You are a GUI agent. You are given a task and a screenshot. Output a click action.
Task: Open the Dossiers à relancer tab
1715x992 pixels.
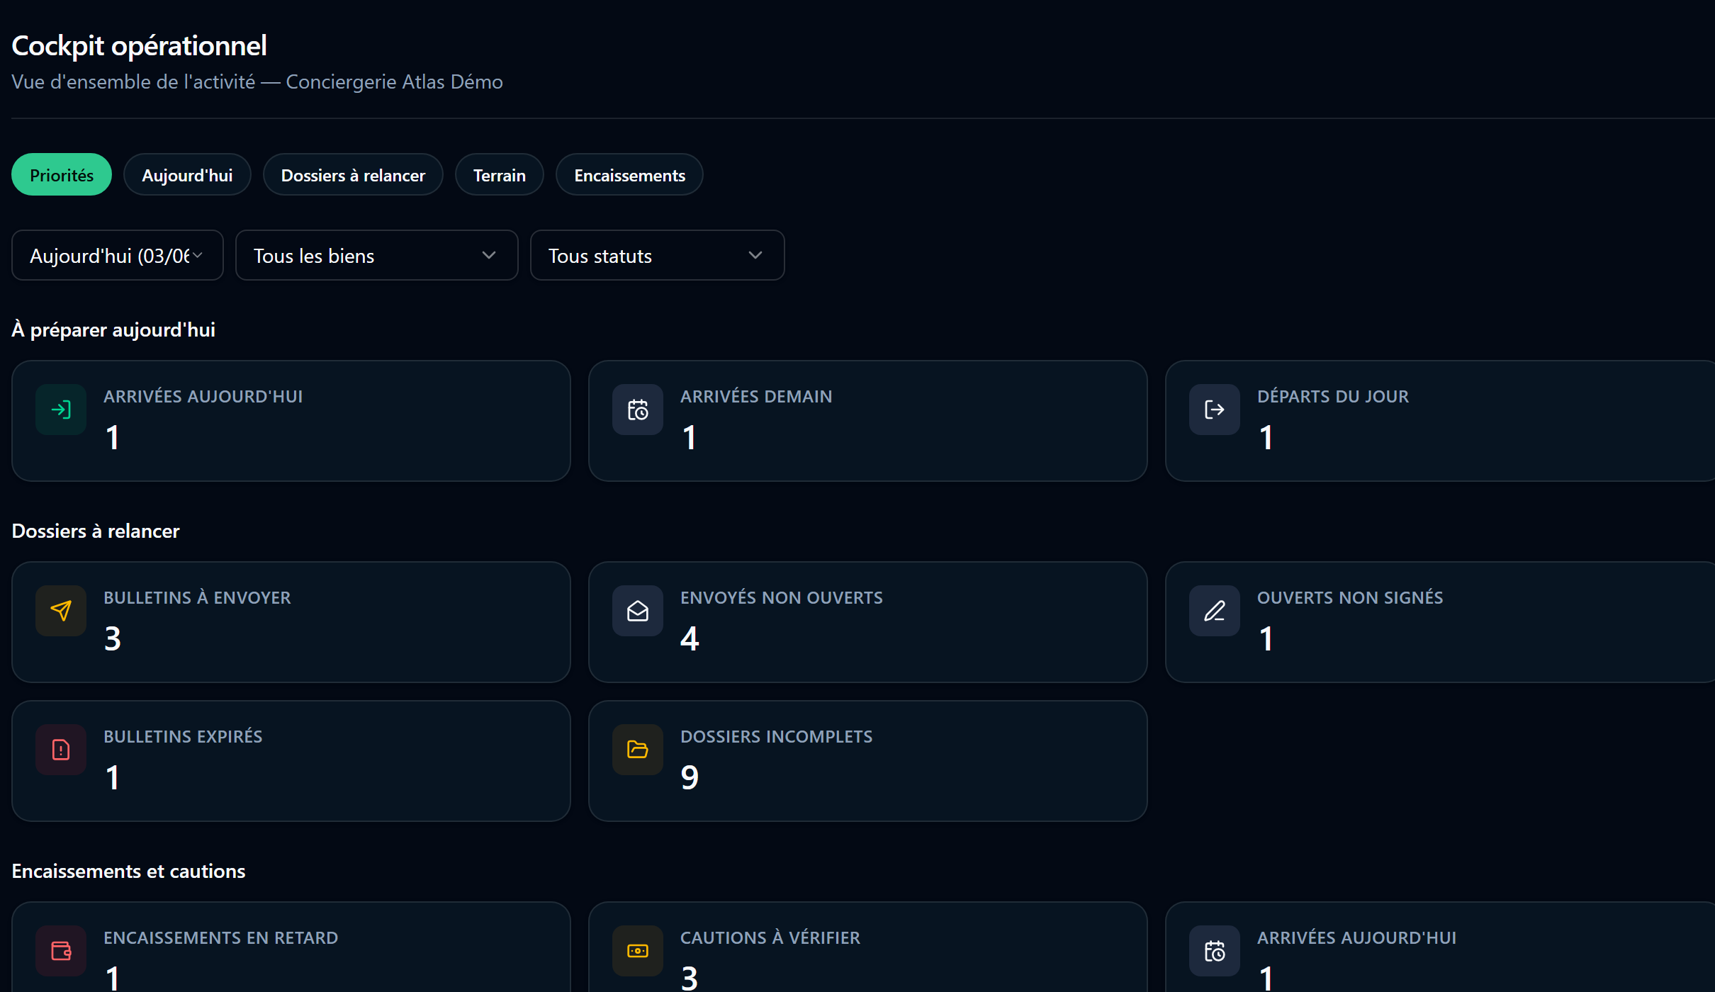(353, 175)
